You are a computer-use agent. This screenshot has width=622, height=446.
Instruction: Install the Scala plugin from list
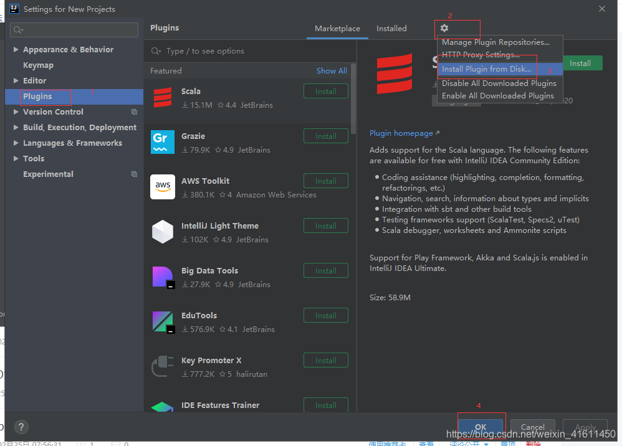(x=326, y=91)
